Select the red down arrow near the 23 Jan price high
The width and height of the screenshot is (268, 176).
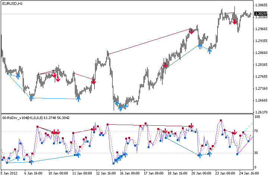pyautogui.click(x=234, y=21)
